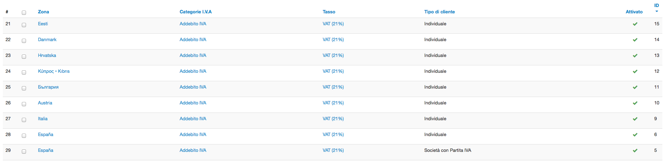Check the select-all checkbox in header
This screenshot has height=161, width=668.
coord(24,13)
